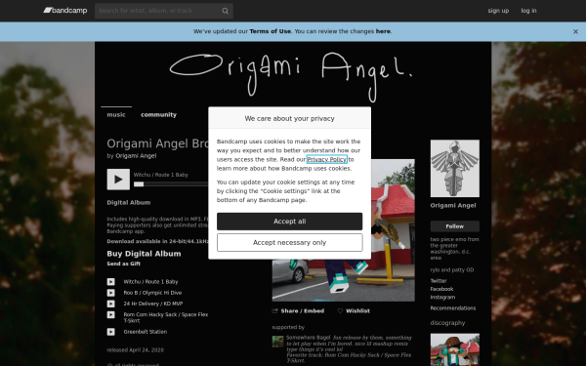Review changes via the 'here' link
This screenshot has width=586, height=366.
(383, 31)
